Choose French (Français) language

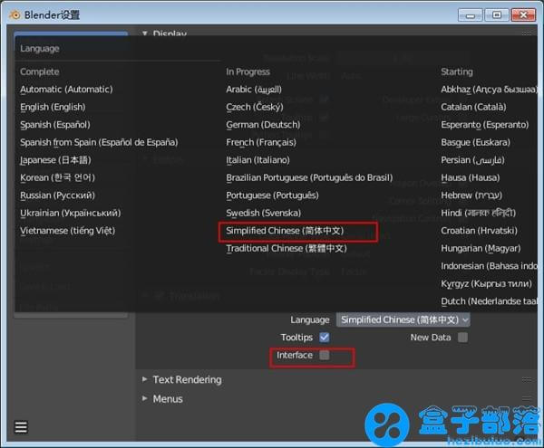point(261,142)
